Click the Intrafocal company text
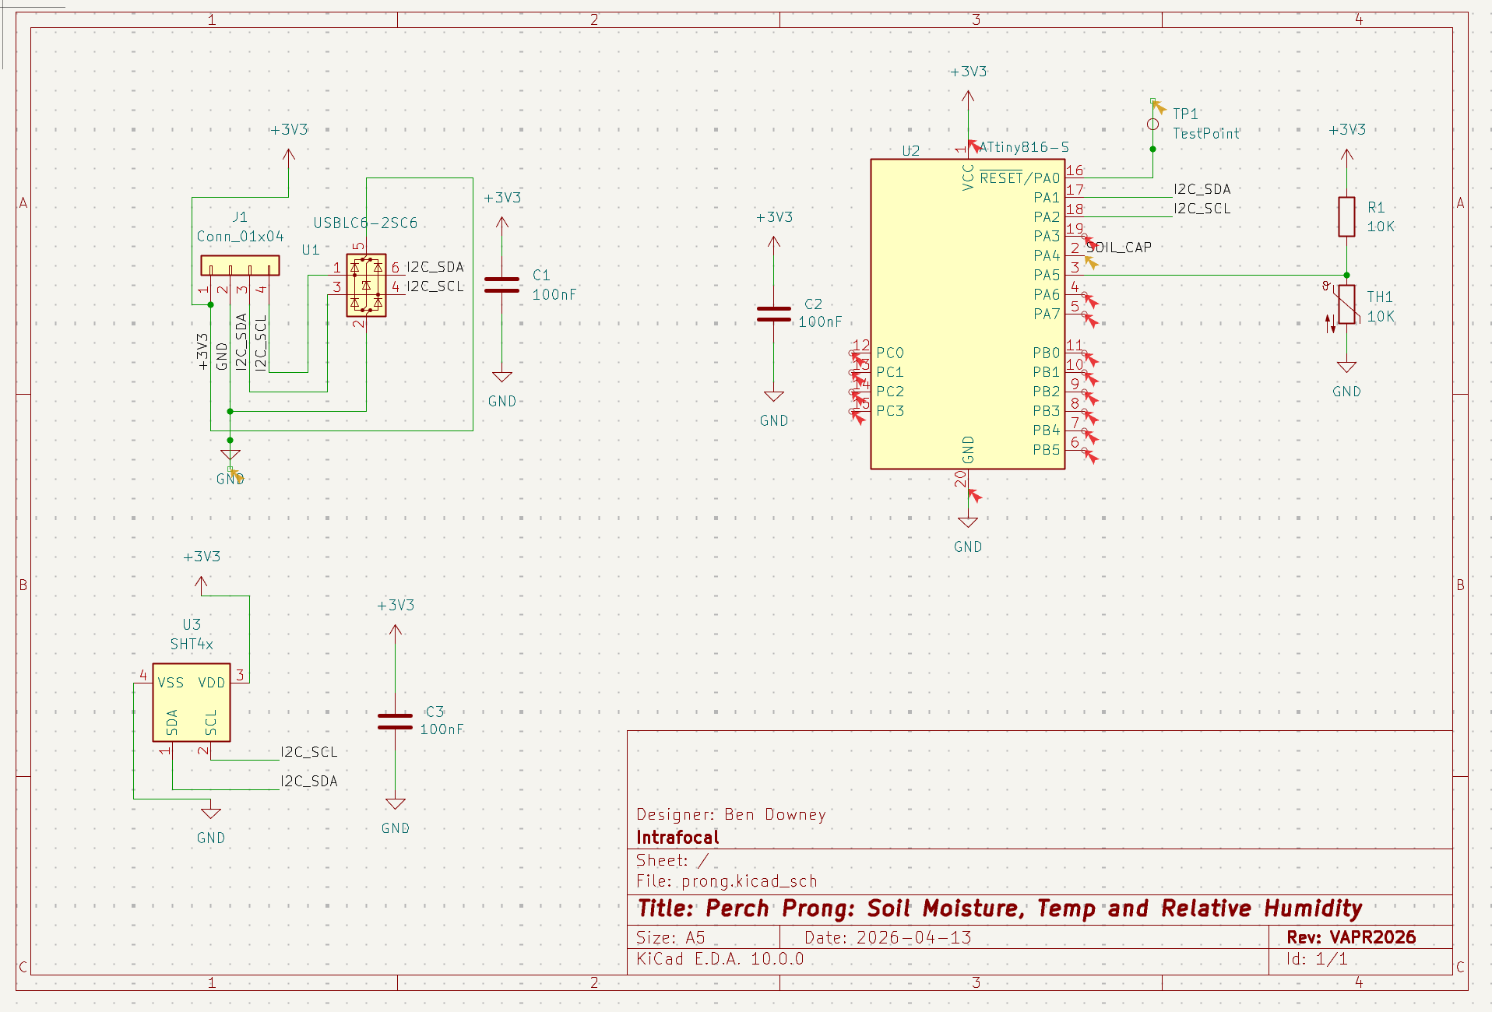This screenshot has height=1012, width=1492. tap(677, 838)
